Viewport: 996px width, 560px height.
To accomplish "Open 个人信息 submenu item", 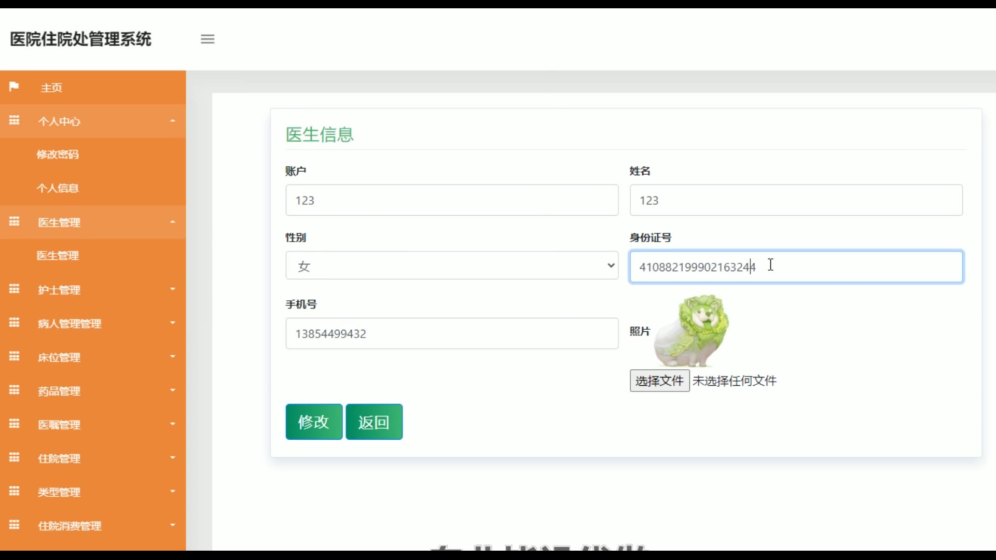I will pyautogui.click(x=58, y=188).
